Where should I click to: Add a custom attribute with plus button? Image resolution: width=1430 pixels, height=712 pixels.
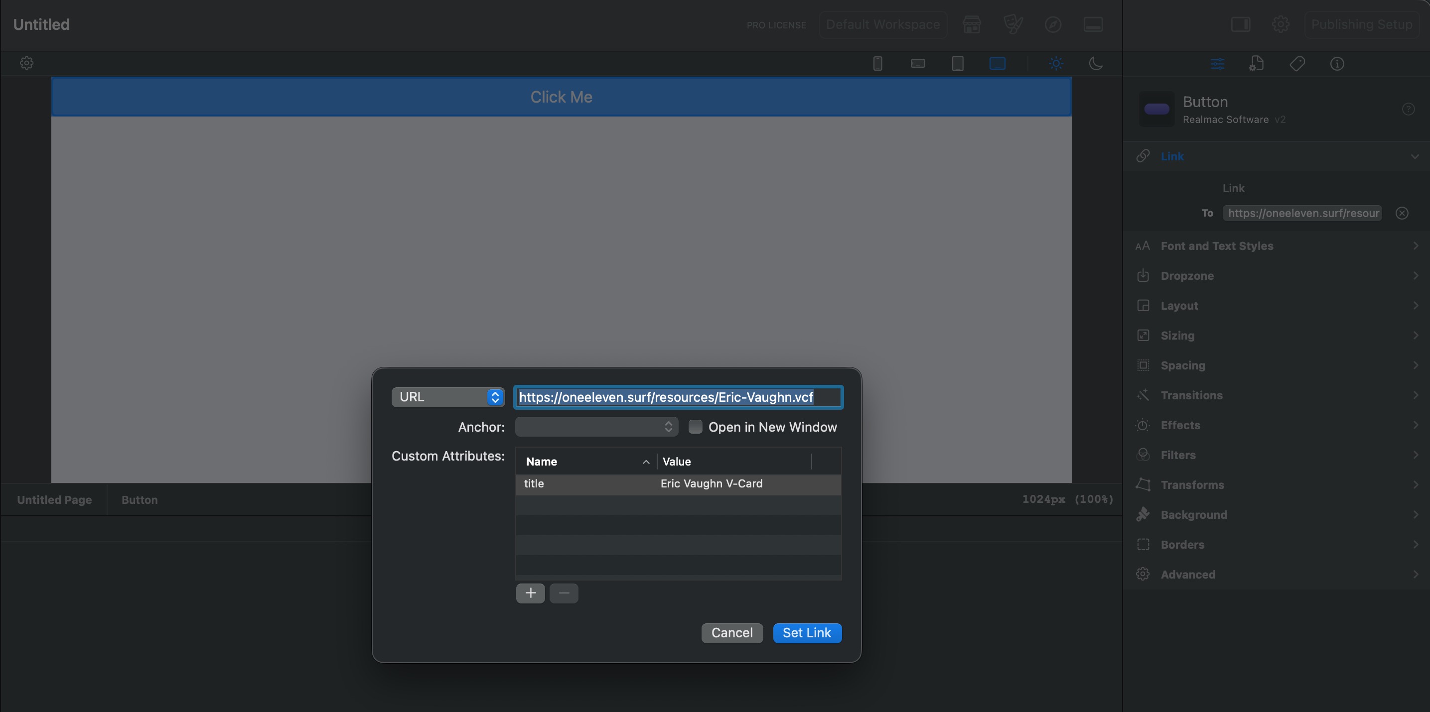tap(530, 594)
